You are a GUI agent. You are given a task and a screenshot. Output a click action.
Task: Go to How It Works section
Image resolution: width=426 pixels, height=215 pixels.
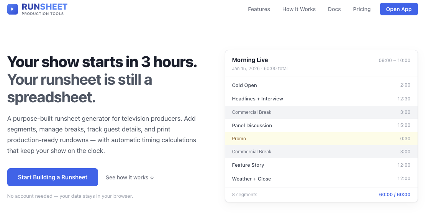pos(299,9)
